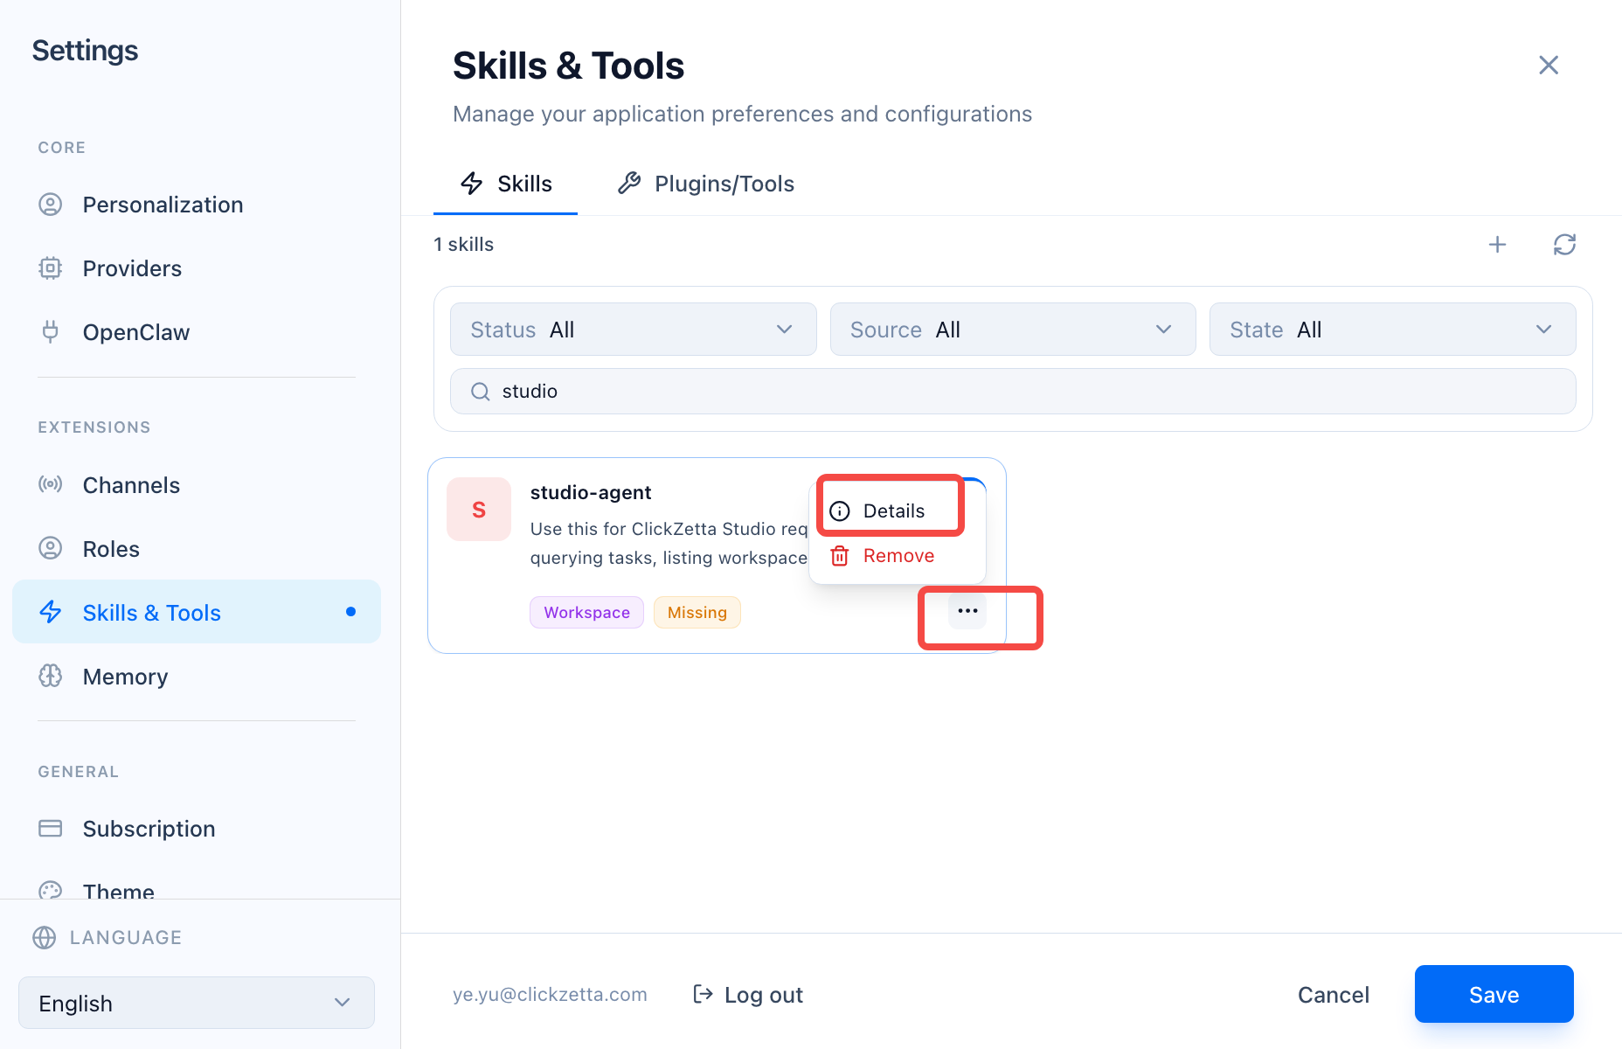This screenshot has width=1622, height=1049.
Task: Click Log out link
Action: tap(748, 995)
